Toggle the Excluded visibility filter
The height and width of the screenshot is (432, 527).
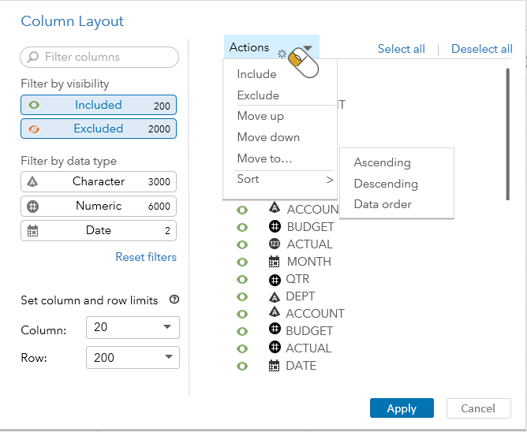[99, 128]
